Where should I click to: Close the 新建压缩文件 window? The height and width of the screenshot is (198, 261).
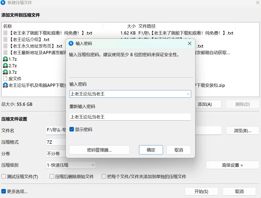[x=257, y=3]
